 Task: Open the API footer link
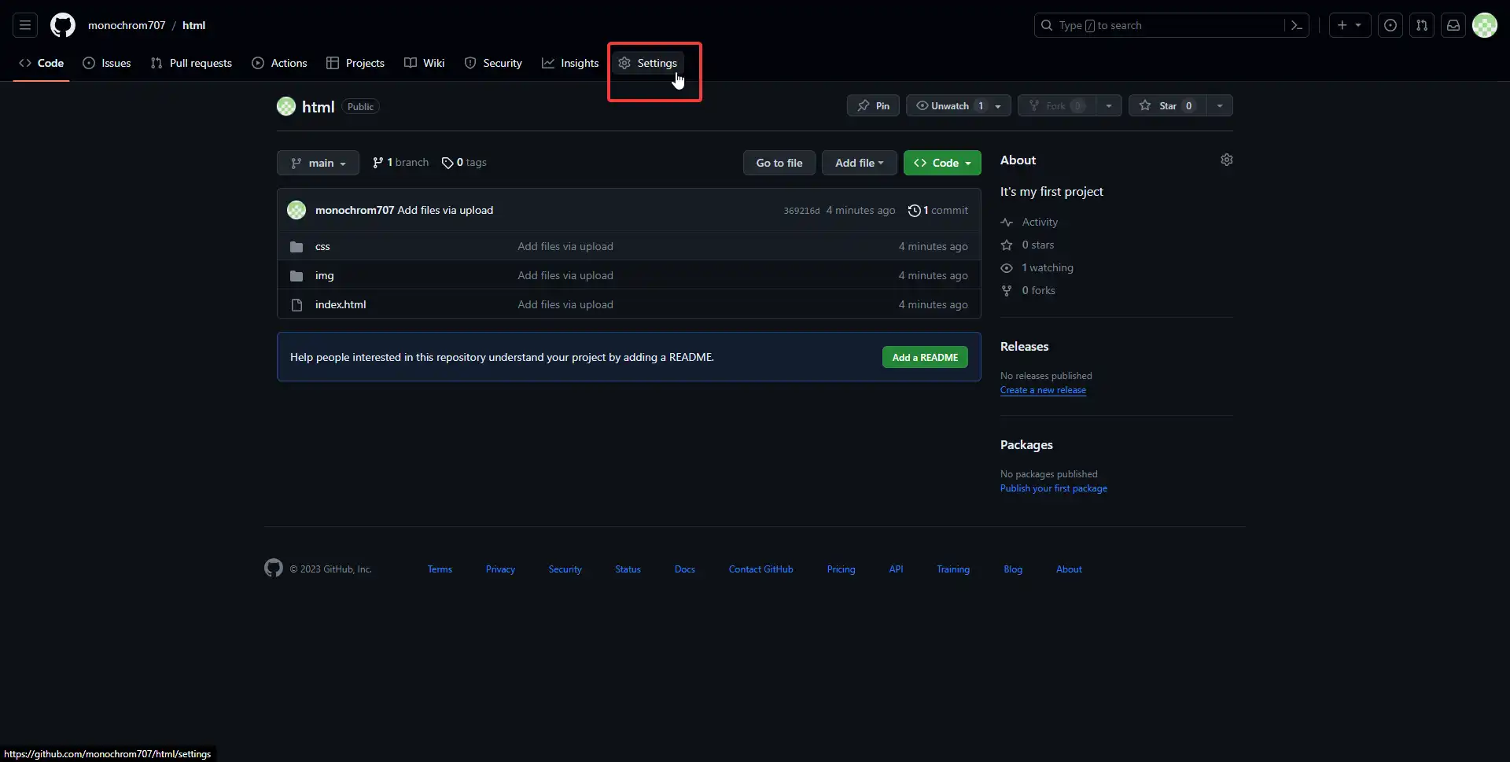point(896,569)
